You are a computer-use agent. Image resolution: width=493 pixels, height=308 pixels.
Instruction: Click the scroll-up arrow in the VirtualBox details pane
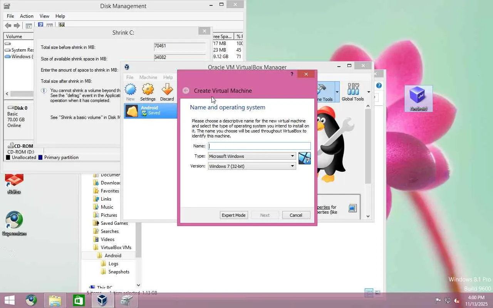tap(368, 106)
